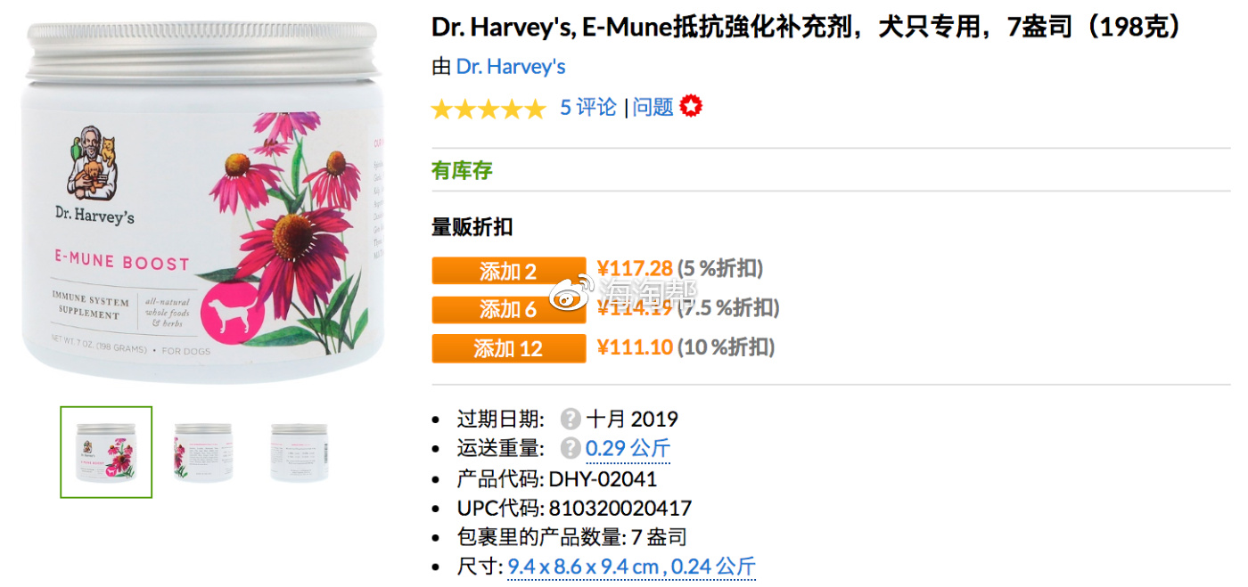Click the Dr. Harvey's logo on the jar
Screen dimensions: 1248x587
pyautogui.click(x=94, y=175)
